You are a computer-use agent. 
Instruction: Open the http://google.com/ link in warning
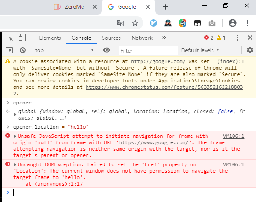click(158, 61)
